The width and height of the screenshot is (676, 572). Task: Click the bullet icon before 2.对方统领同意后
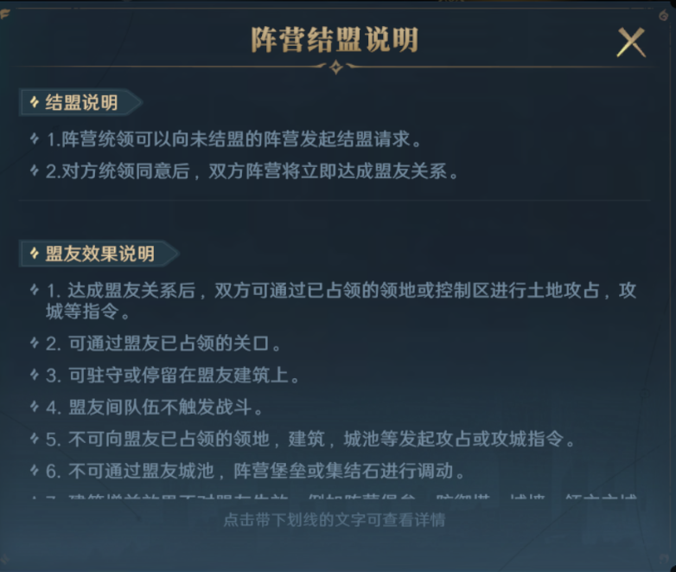[x=35, y=170]
